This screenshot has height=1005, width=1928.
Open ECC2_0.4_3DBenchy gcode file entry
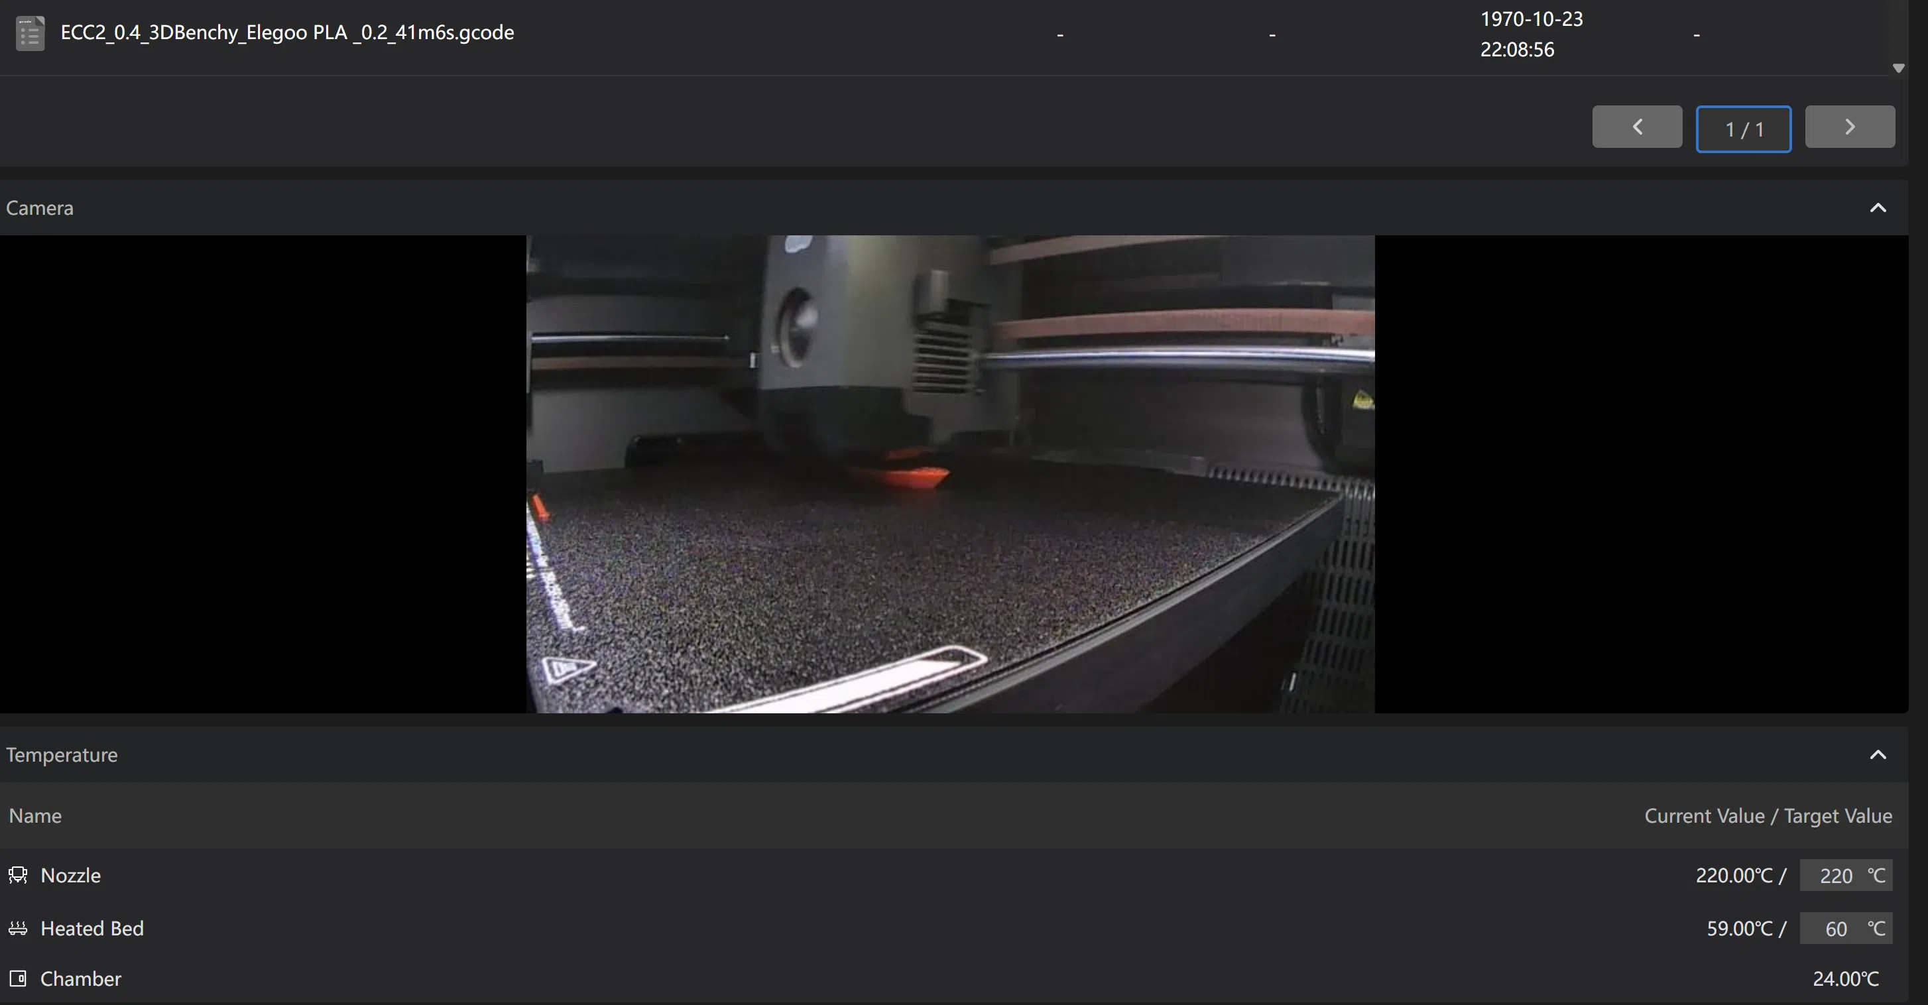click(286, 33)
